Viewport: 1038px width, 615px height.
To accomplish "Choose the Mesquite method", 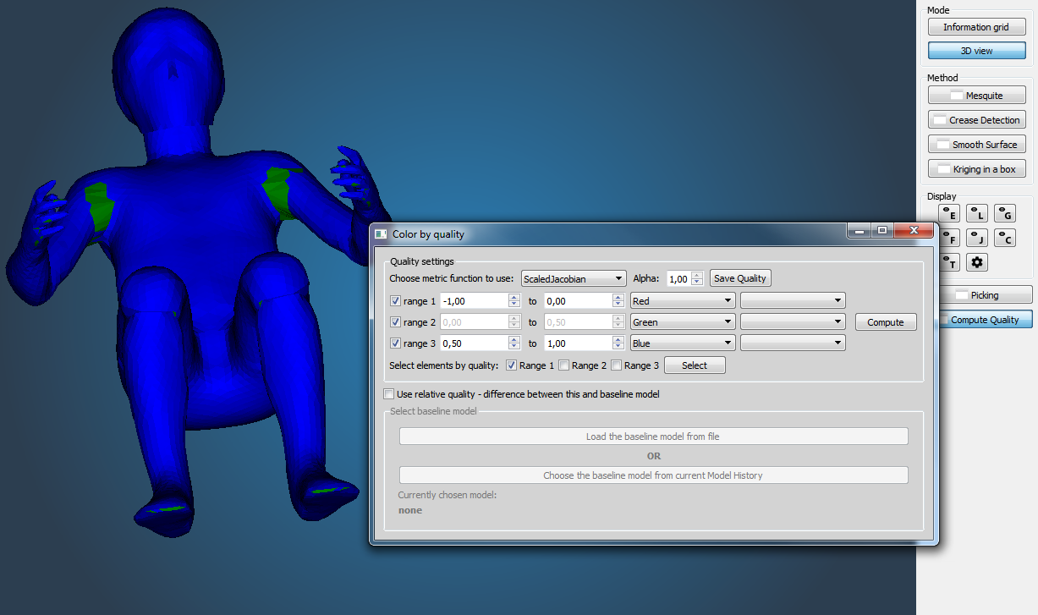I will (x=977, y=96).
